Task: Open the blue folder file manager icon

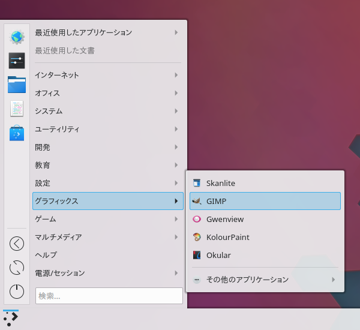Action: (x=17, y=85)
